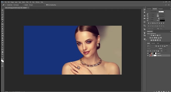The height and width of the screenshot is (92, 171).
Task: Open the Image menu
Action: (x=12, y=2)
